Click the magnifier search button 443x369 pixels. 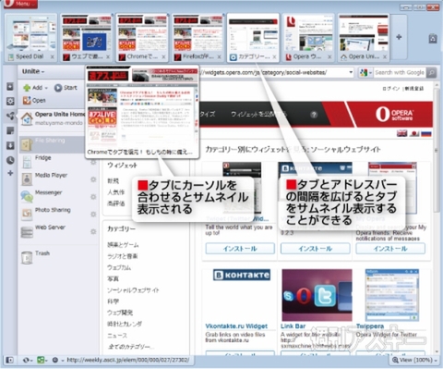click(x=432, y=73)
